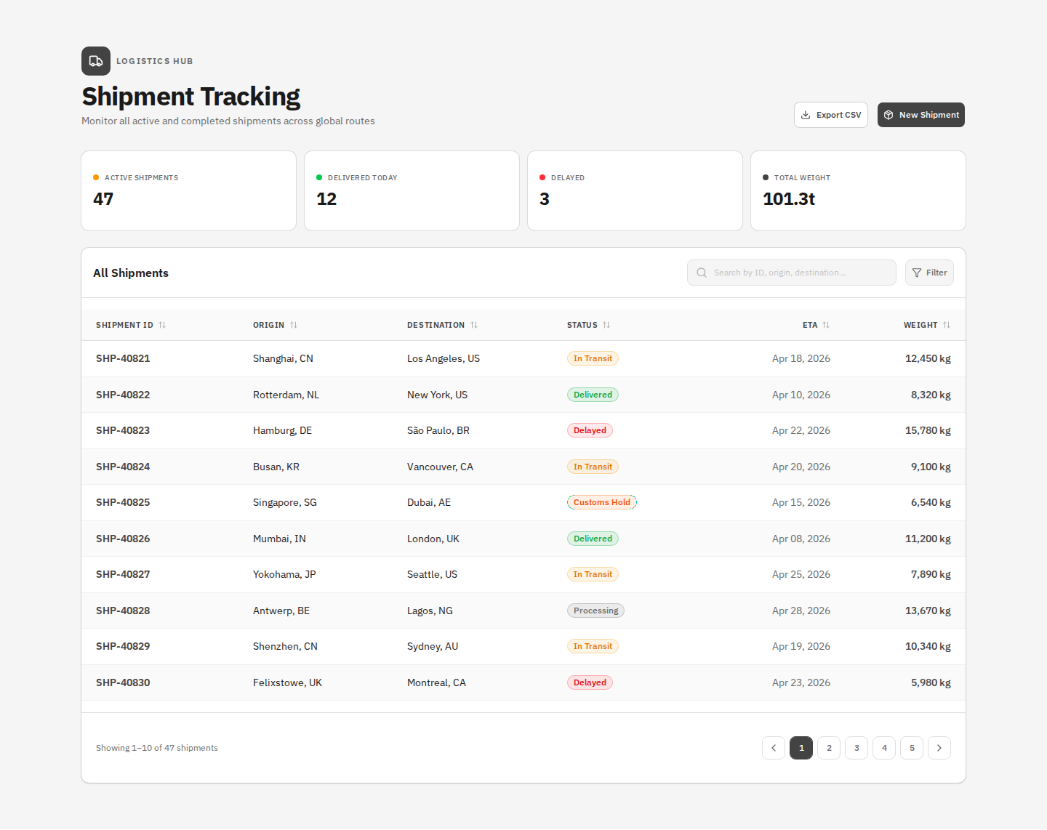Click shipment ID SHP-40830

(123, 682)
